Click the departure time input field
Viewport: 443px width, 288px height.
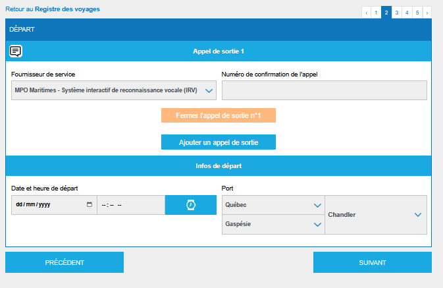pos(130,205)
